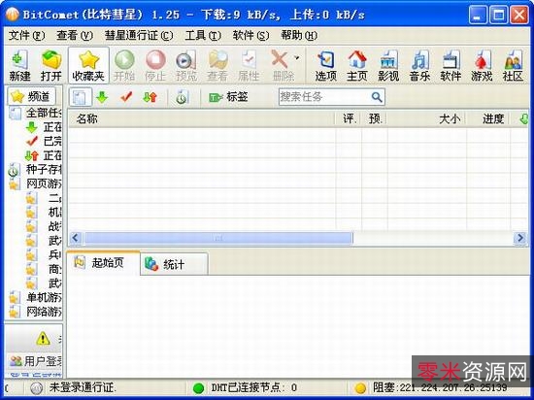
Task: Click the 打开 (Open) folder icon
Action: [51, 65]
